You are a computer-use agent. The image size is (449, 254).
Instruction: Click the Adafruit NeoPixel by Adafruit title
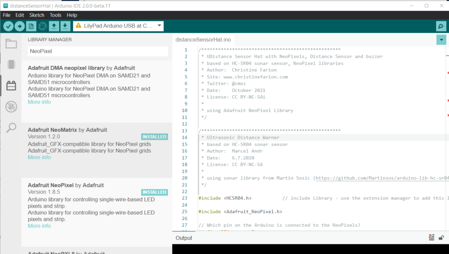(66, 185)
